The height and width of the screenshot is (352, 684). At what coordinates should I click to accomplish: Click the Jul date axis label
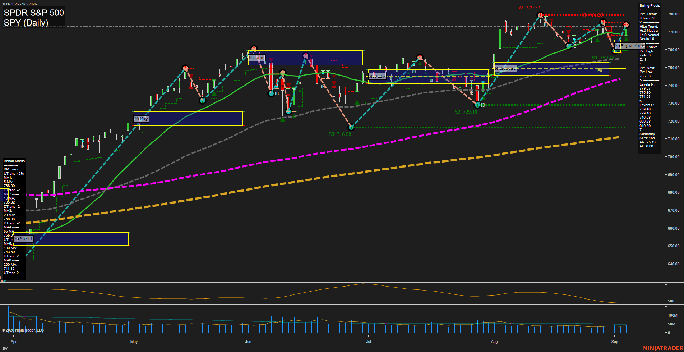click(x=369, y=342)
